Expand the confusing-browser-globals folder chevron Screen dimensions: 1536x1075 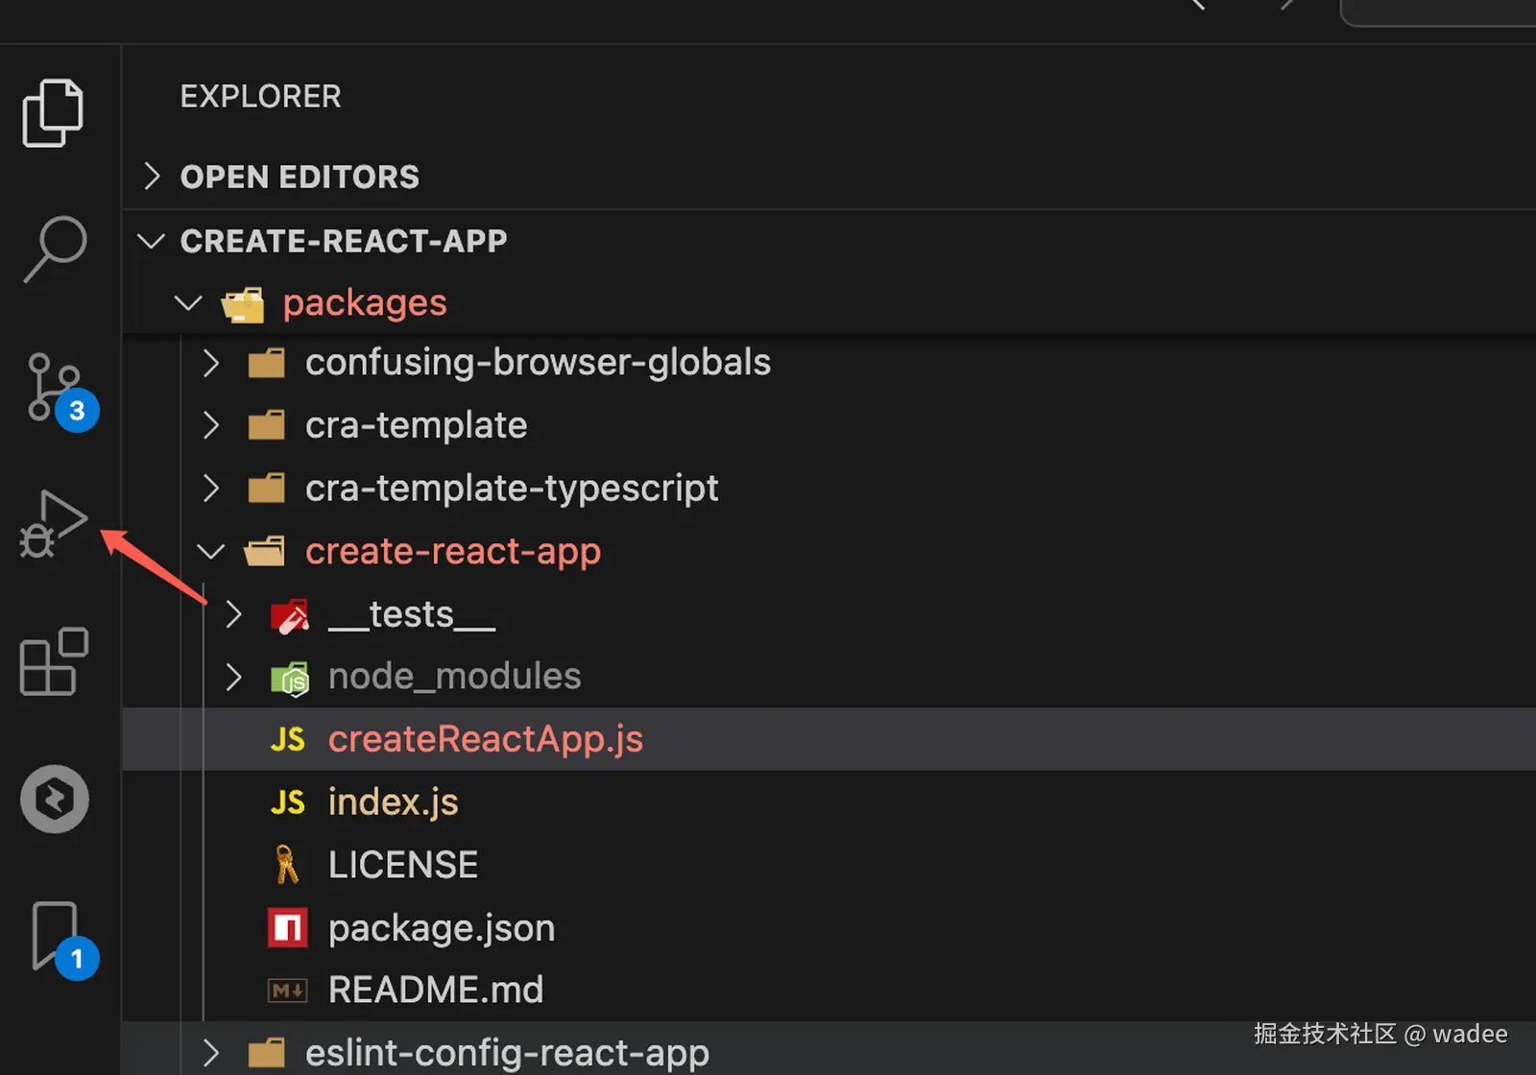click(211, 363)
